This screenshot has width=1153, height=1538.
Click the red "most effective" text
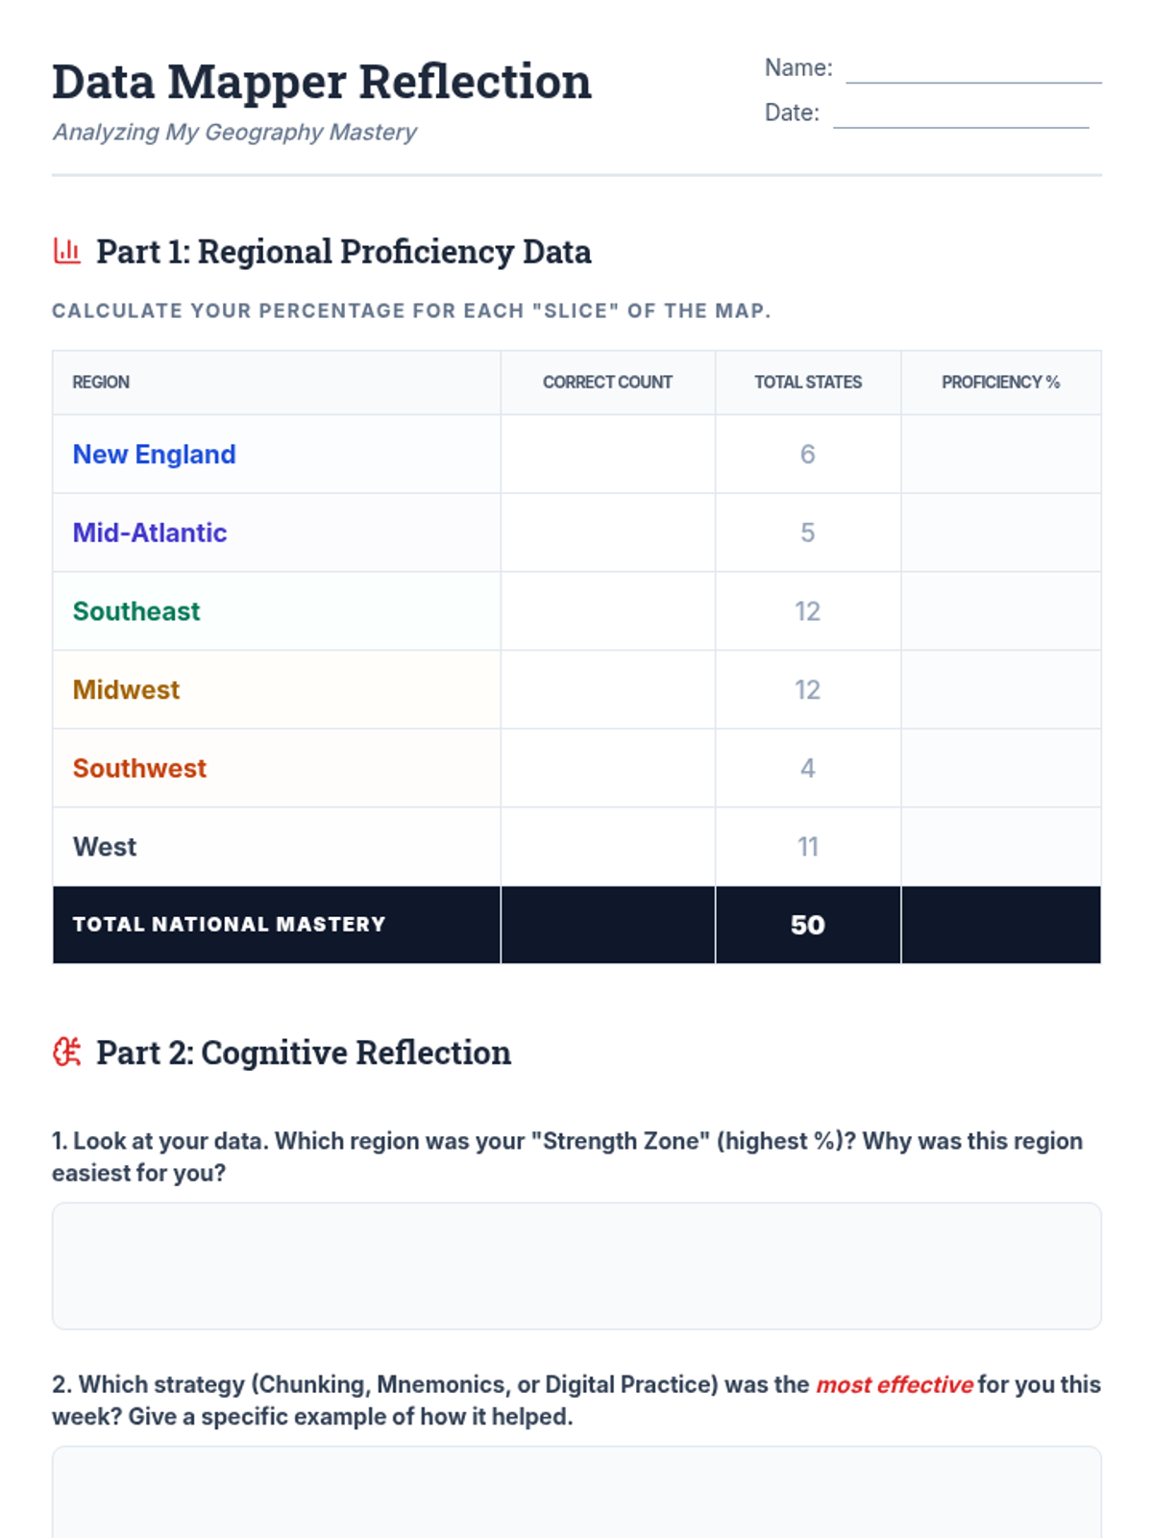[x=895, y=1385]
